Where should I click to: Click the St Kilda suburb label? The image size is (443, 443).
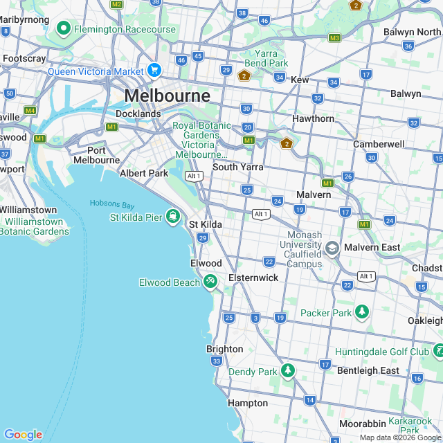(206, 224)
